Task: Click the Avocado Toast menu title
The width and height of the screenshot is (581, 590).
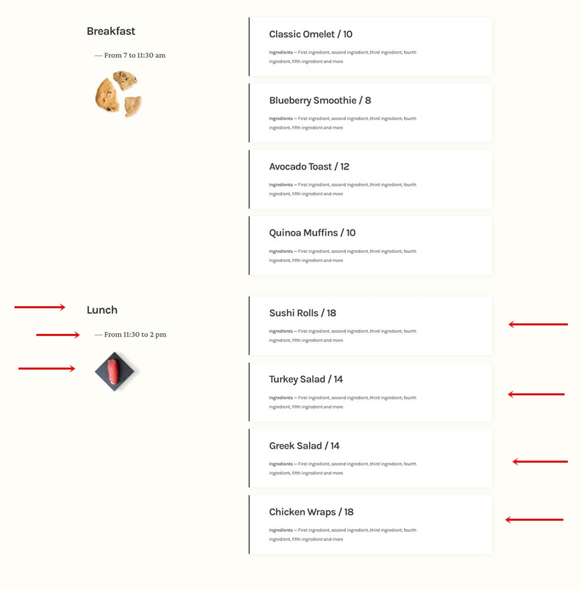Action: tap(309, 167)
